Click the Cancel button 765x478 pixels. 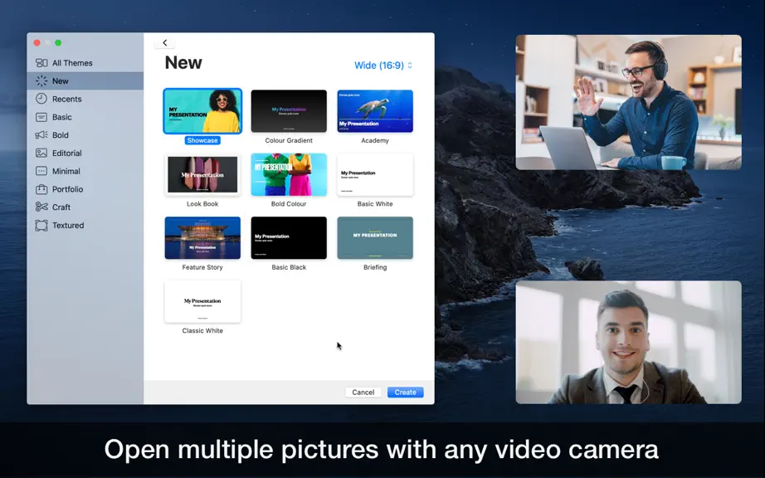click(363, 393)
